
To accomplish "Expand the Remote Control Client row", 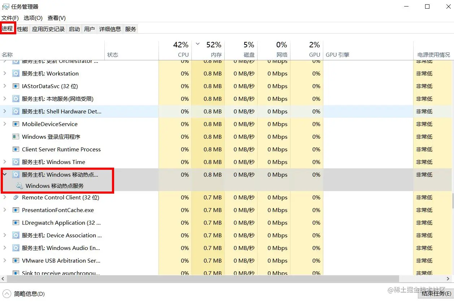I will click(x=5, y=197).
